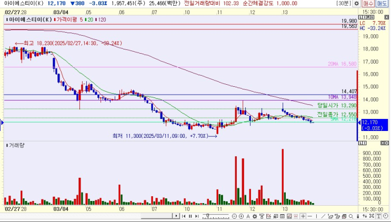Click the 최고 18,230 high annotation
Image resolution: width=391 pixels, height=222 pixels.
pos(68,43)
